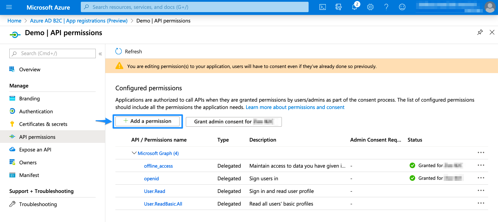Click the Refresh label
Screen dimensions: 498x222
133,52
